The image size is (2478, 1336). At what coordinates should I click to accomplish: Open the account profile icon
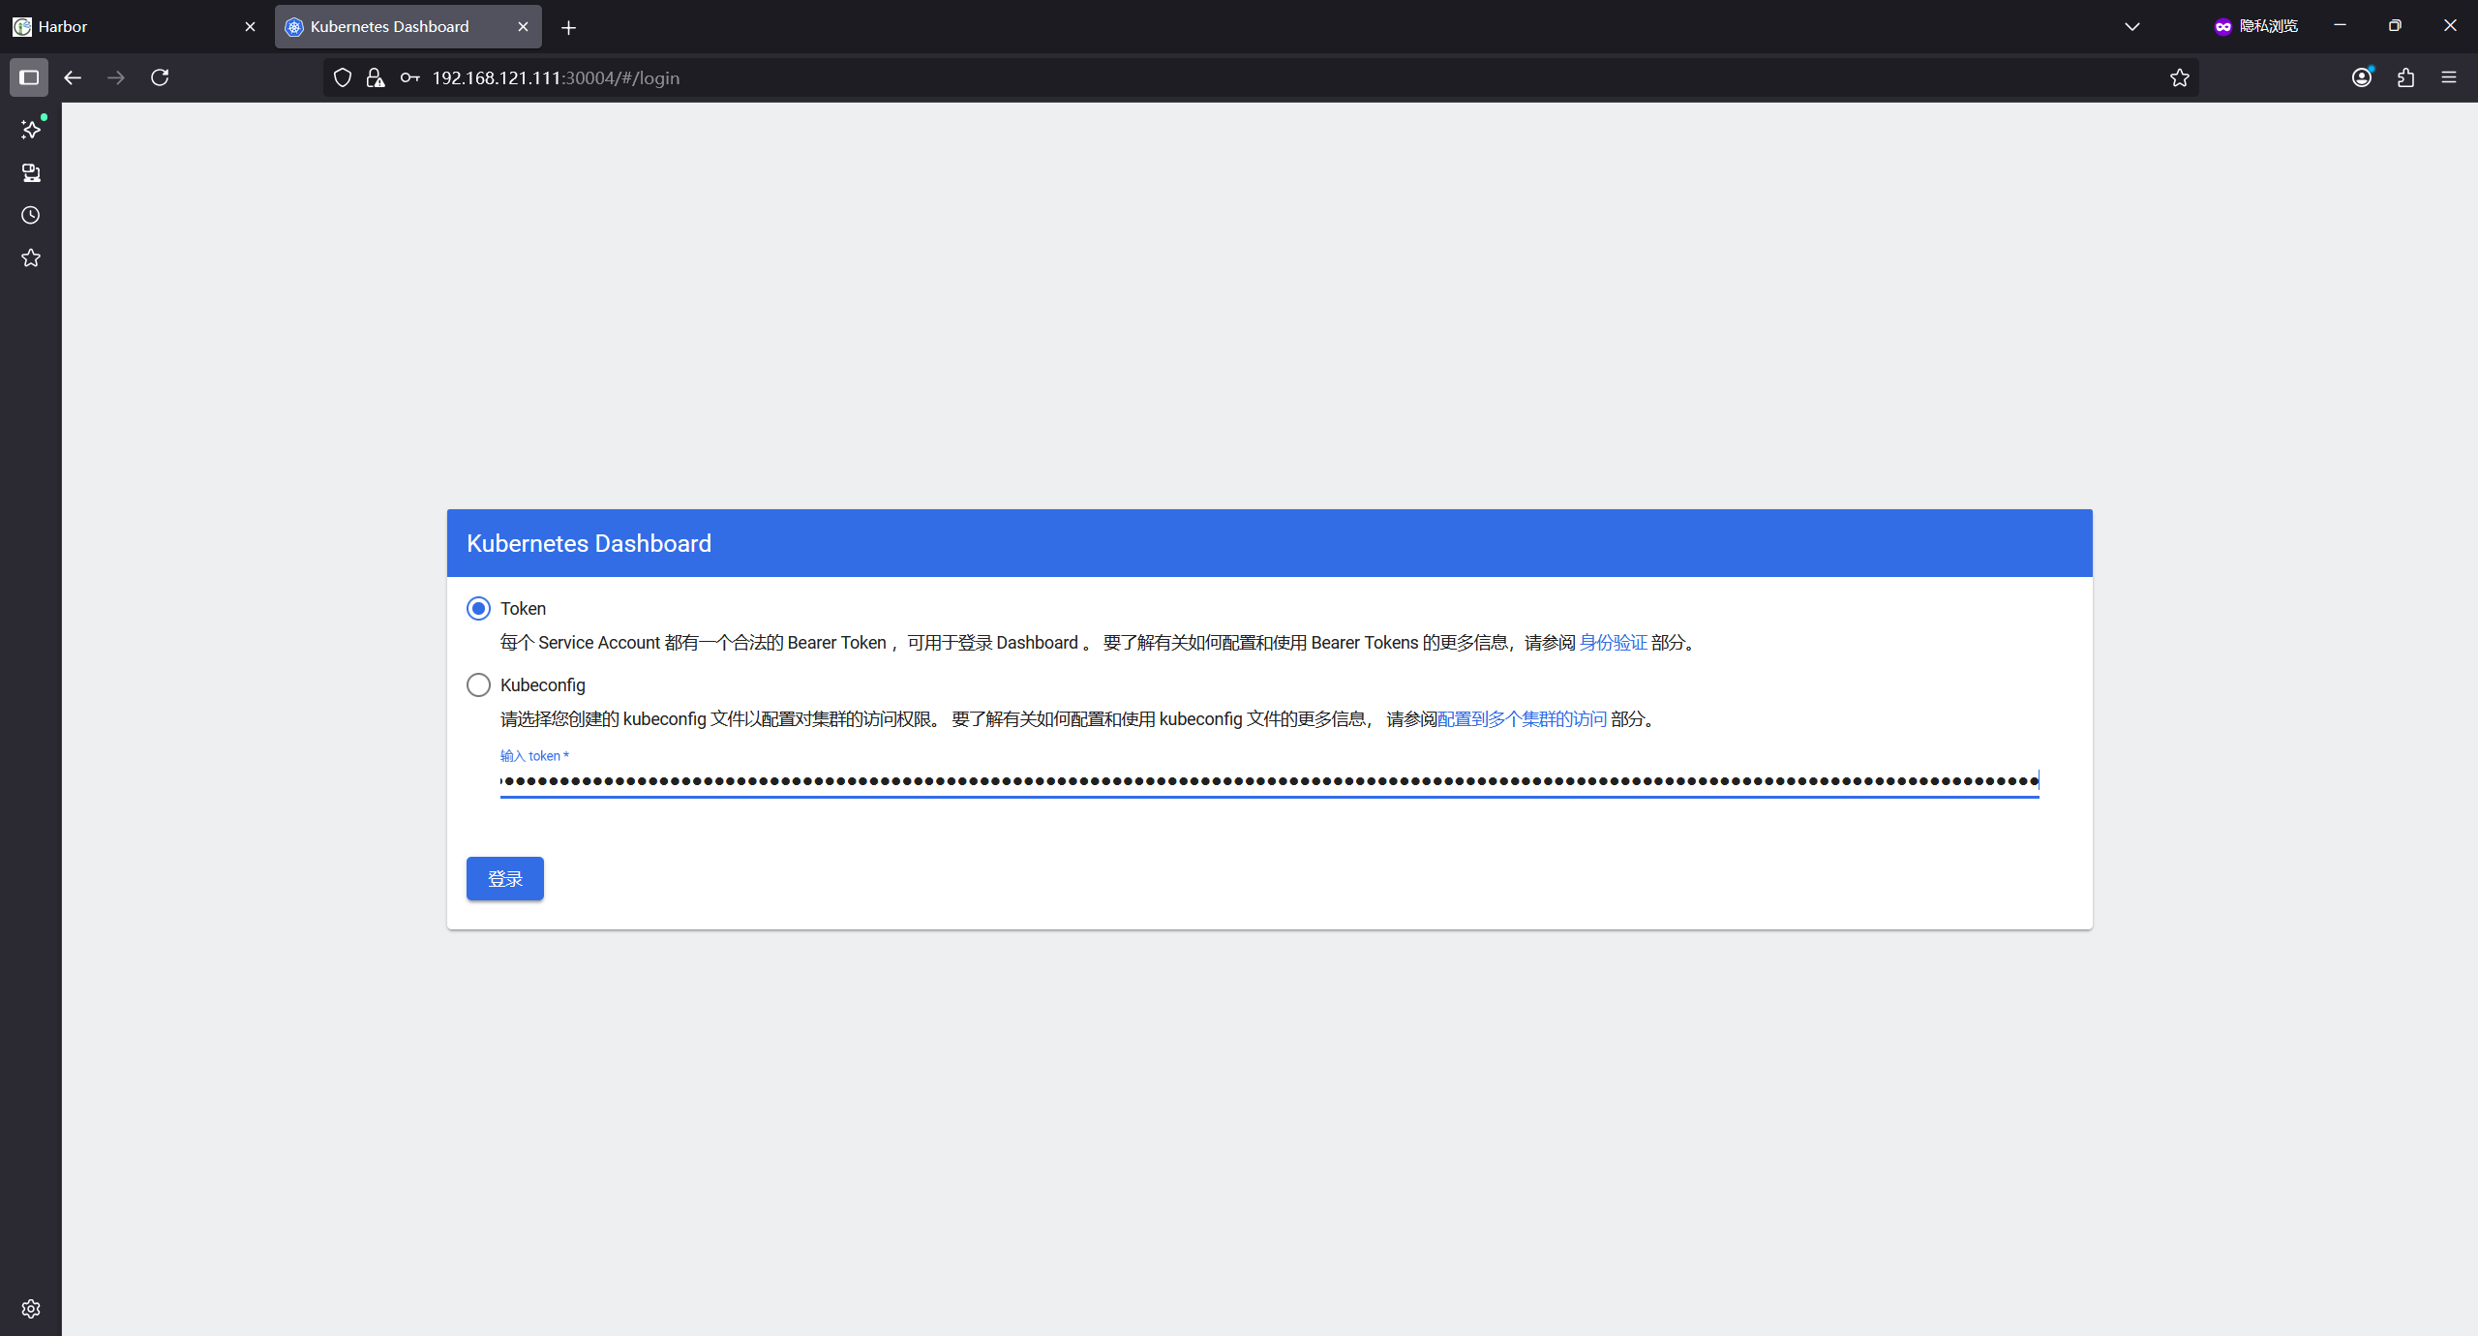(2362, 77)
